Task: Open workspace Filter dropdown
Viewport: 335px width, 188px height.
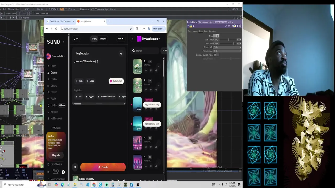Action: 164,51
